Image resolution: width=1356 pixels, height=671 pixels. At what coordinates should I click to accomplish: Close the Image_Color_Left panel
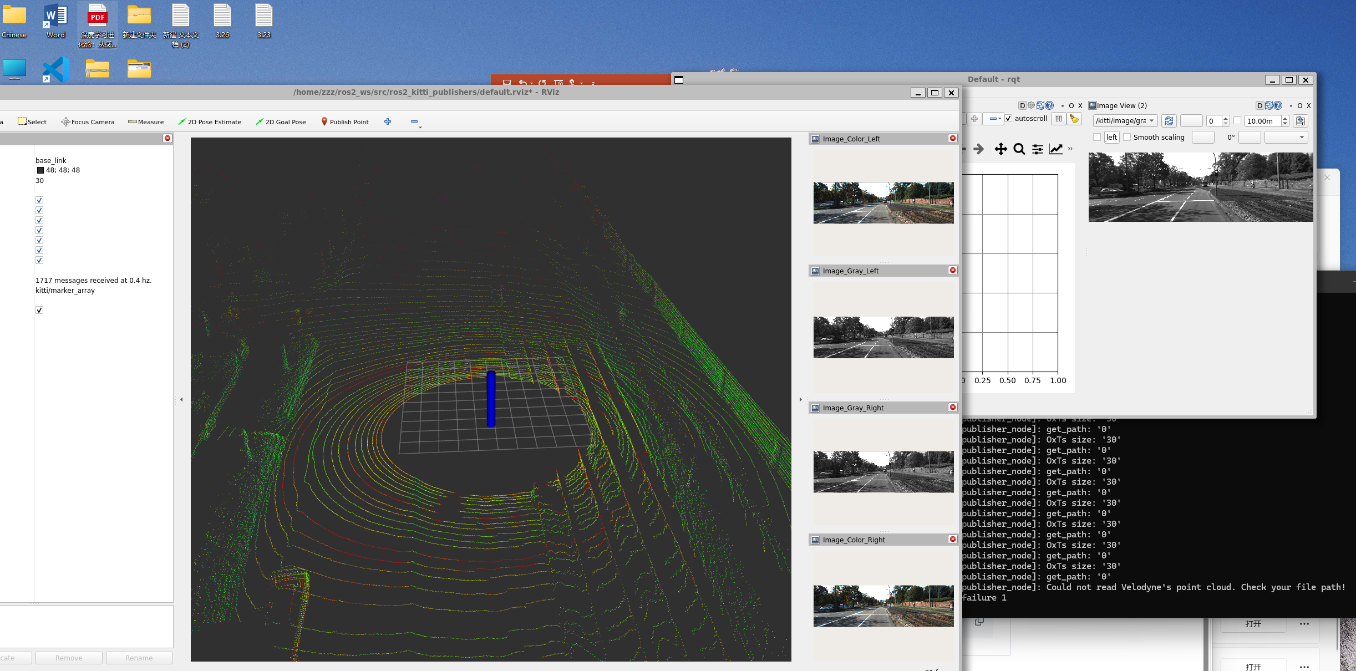coord(953,138)
